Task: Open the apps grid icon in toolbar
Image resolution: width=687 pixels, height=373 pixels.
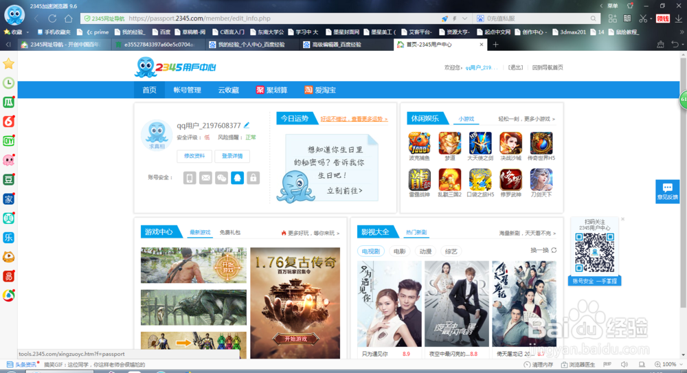Action: click(613, 19)
